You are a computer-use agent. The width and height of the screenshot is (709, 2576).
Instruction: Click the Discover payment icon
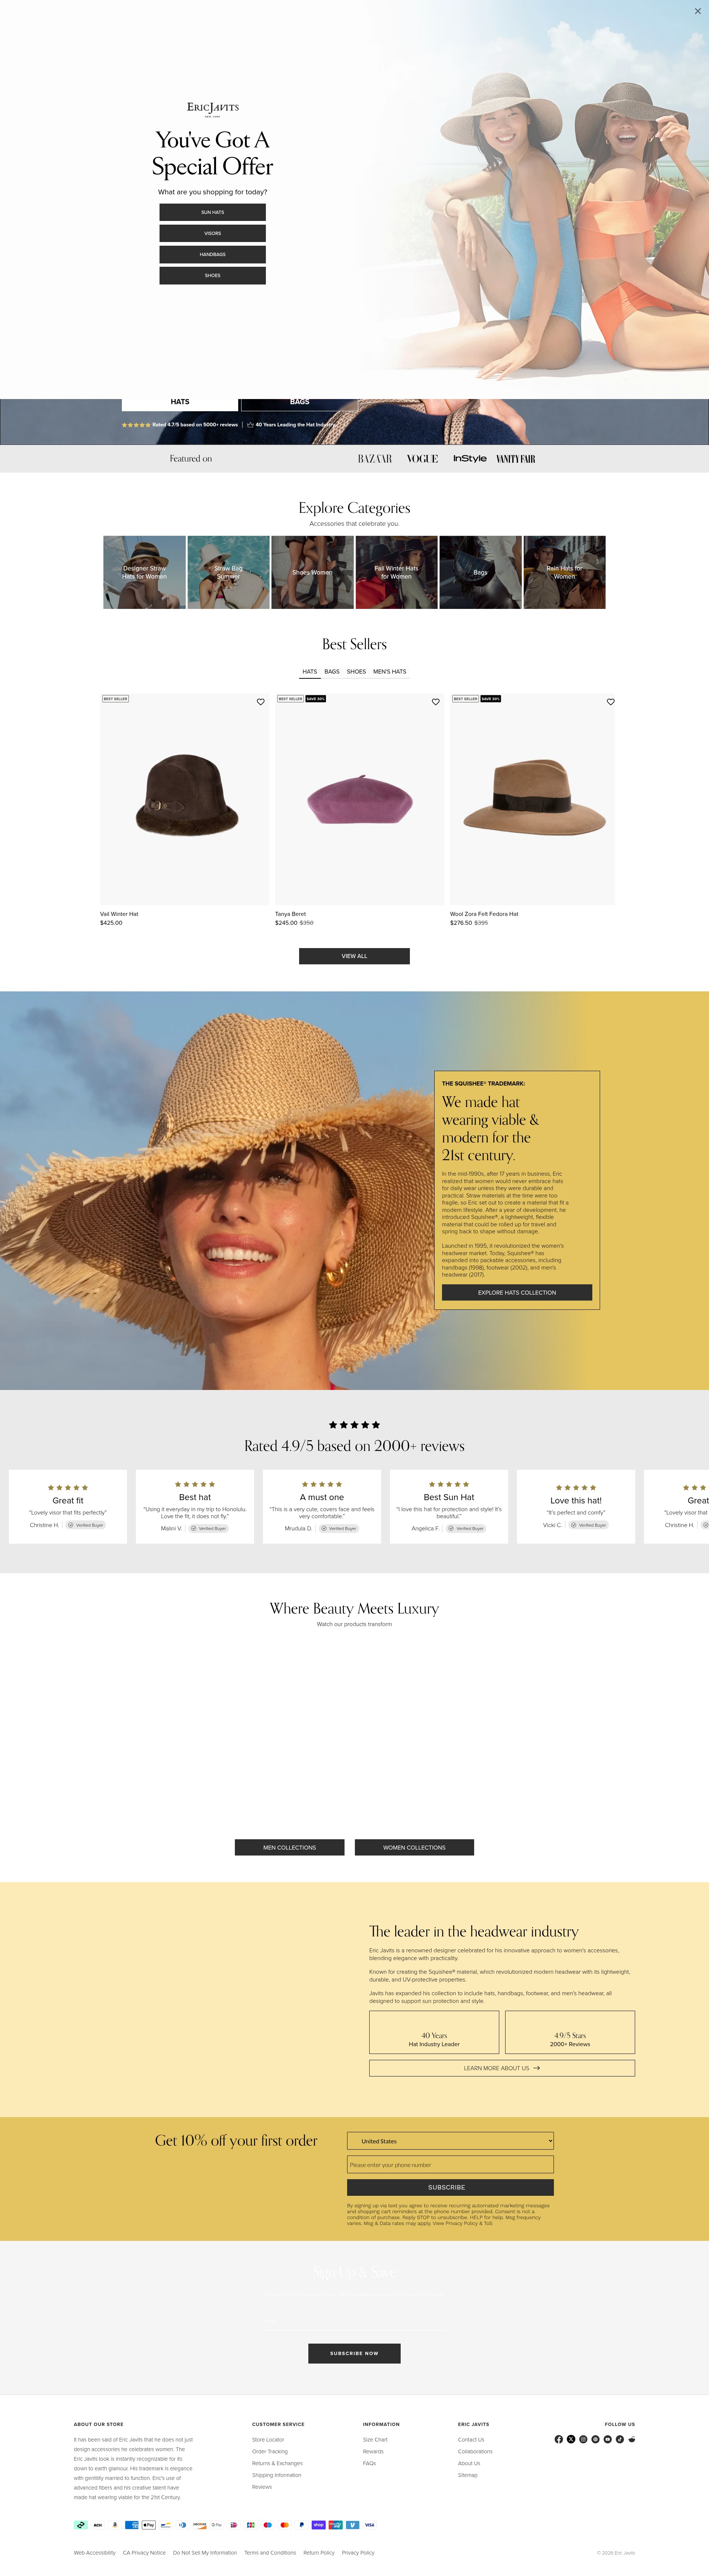tap(200, 2525)
